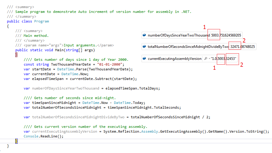Click the Assembly type reference
The width and height of the screenshot is (272, 153).
tap(150, 131)
